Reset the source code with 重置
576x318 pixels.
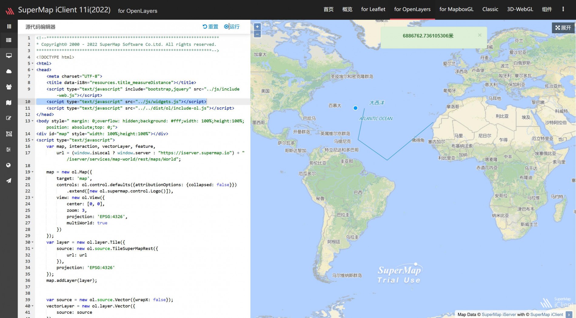210,27
